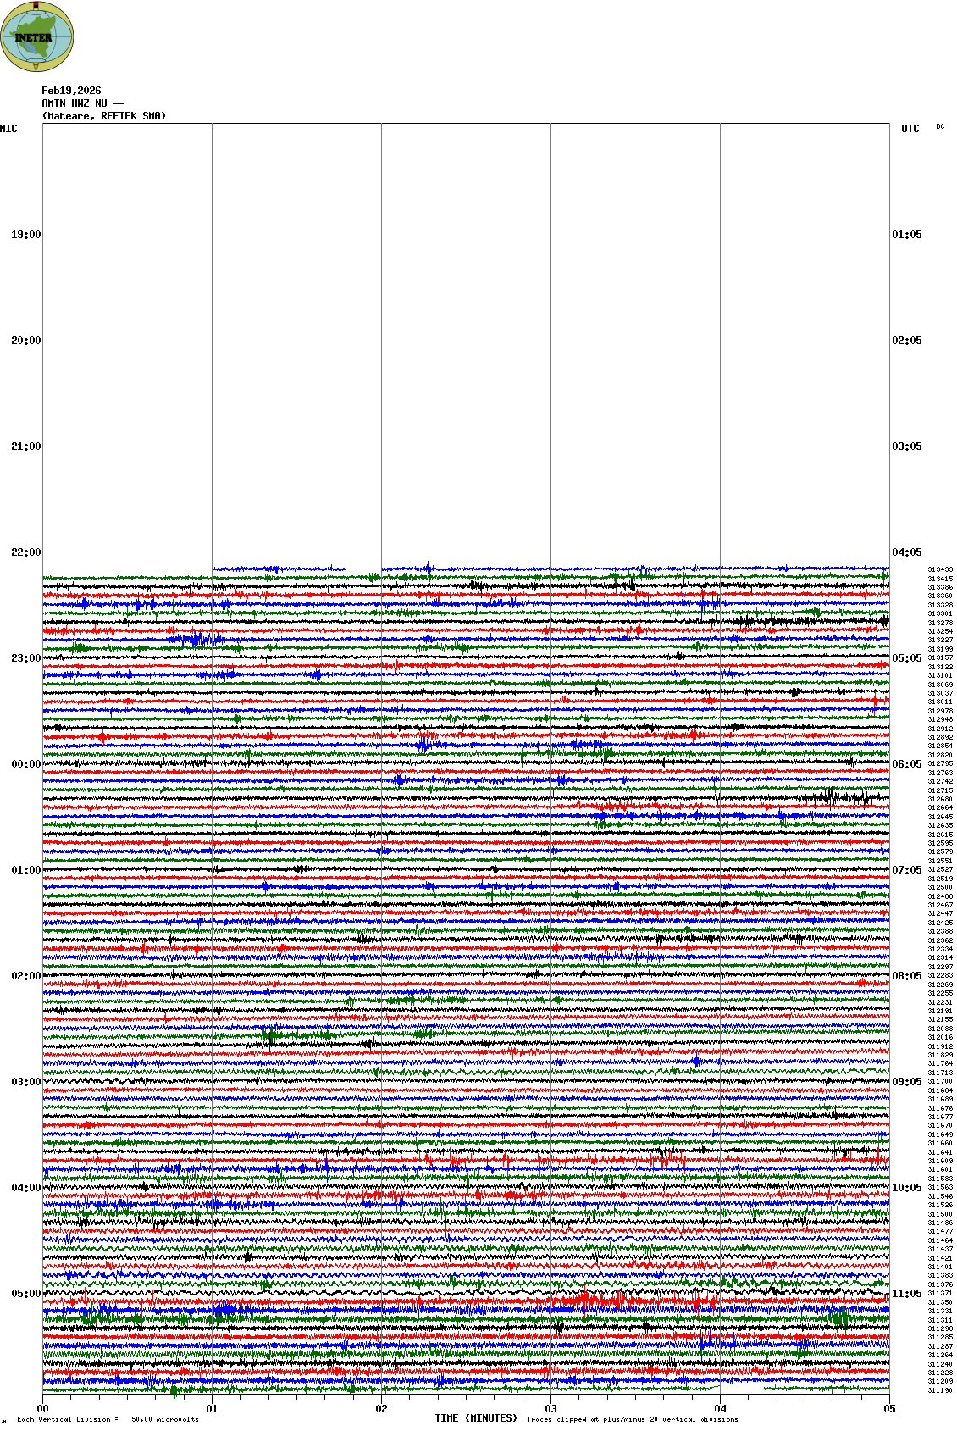Click the TIME (MINUTES) axis title

[476, 1418]
